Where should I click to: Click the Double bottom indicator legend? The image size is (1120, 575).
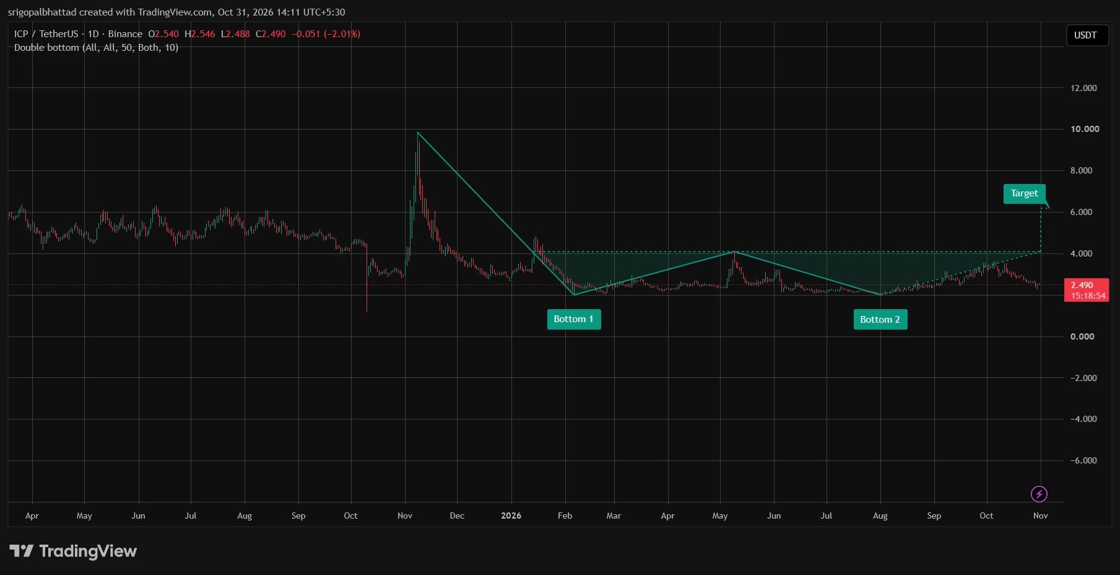[96, 48]
